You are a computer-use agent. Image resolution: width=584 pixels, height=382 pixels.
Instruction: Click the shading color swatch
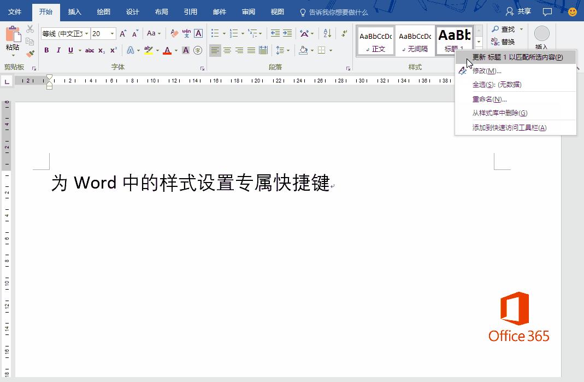pos(304,50)
